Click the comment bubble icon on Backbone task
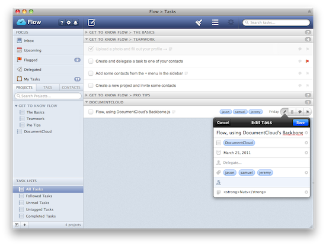The width and height of the screenshot is (326, 246). coord(299,112)
